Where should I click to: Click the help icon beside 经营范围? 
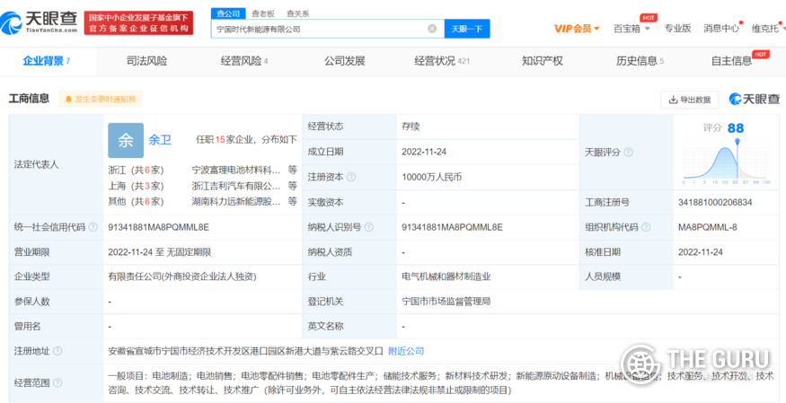pos(57,383)
